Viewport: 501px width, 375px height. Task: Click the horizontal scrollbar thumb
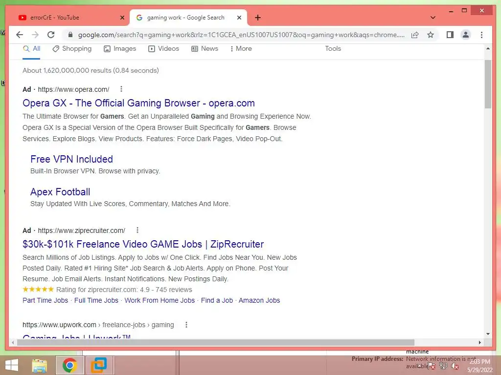(x=216, y=342)
